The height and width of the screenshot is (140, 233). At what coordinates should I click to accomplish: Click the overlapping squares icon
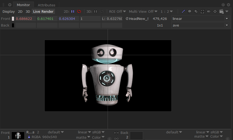pyautogui.click(x=196, y=12)
